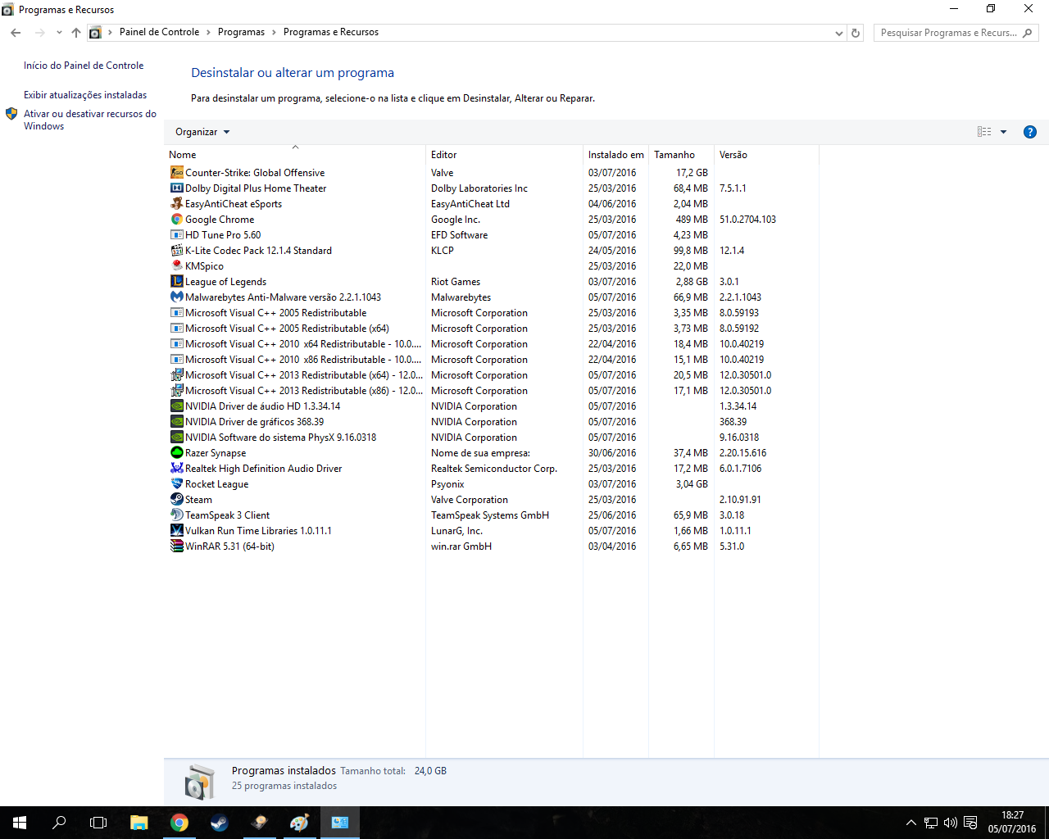The height and width of the screenshot is (839, 1049).
Task: Click the KMSpico program icon
Action: (176, 266)
